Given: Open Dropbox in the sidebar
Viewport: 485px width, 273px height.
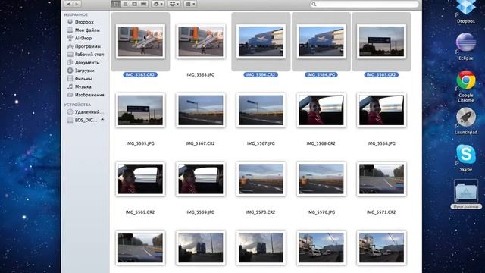Looking at the screenshot, I should [x=85, y=22].
